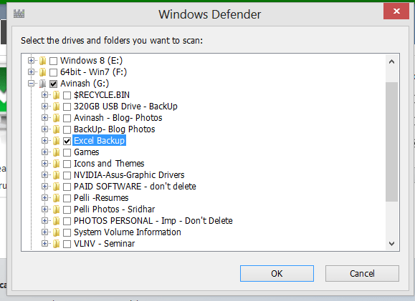Expand the BackUp- Blog Photos folder
This screenshot has width=415, height=301.
44,129
